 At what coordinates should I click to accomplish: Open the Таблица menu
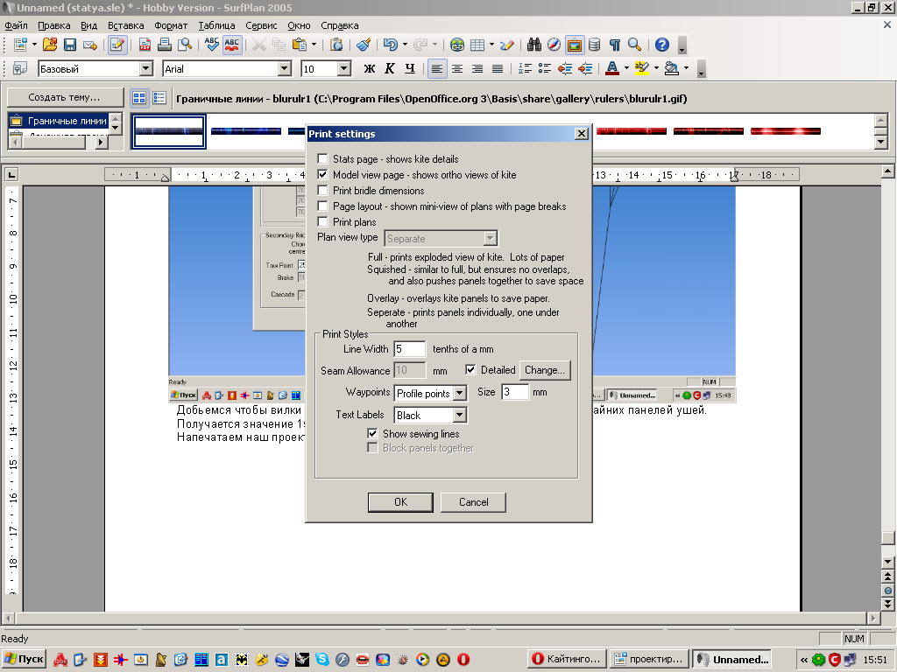(x=216, y=25)
